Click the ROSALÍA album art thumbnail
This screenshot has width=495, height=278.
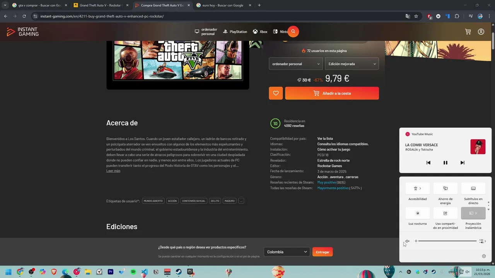(478, 147)
